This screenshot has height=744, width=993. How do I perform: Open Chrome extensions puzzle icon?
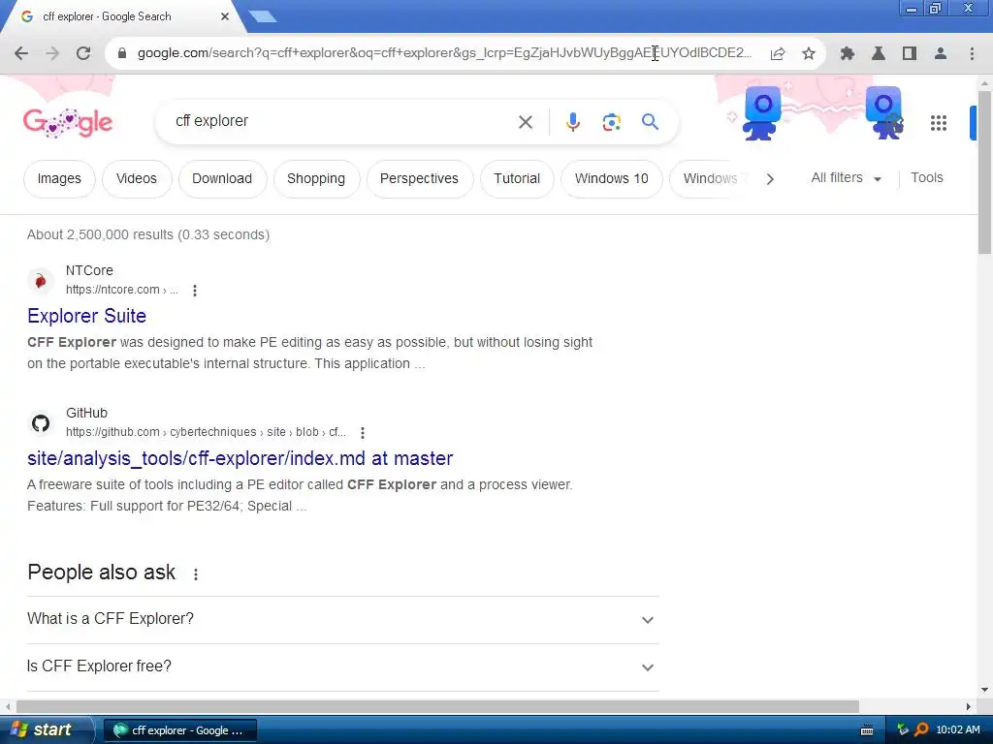click(848, 53)
